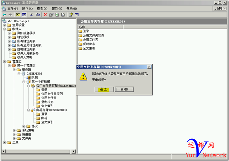This screenshot has height=161, width=229.
Task: Click the up one level folder icon
Action: (x=18, y=15)
